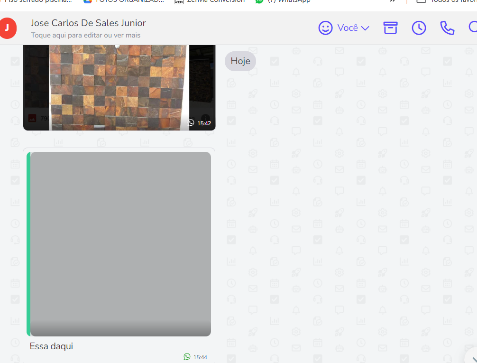Click WhatsApp icon next to 15:44 timestamp
477x363 pixels.
coord(187,357)
